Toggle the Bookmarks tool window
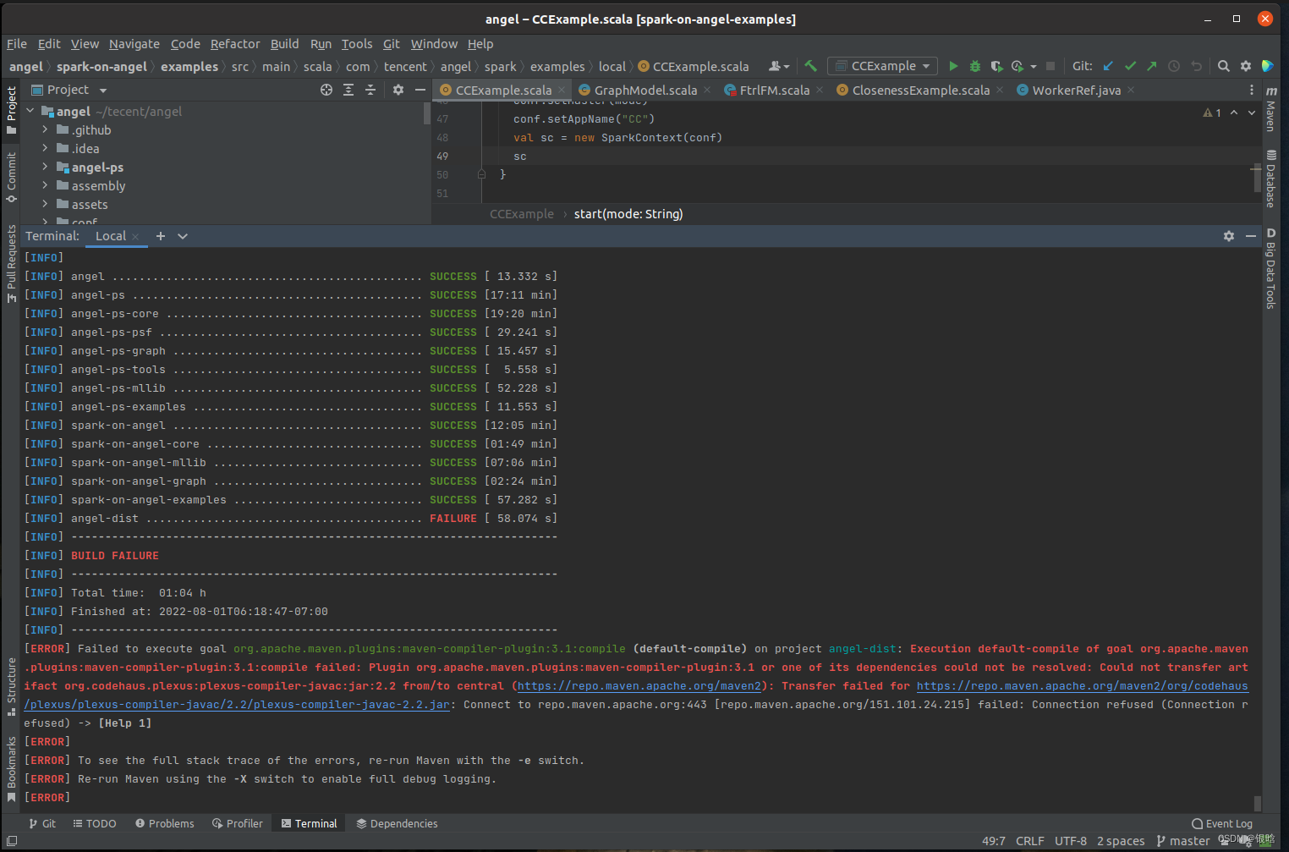The width and height of the screenshot is (1289, 852). coord(11,768)
